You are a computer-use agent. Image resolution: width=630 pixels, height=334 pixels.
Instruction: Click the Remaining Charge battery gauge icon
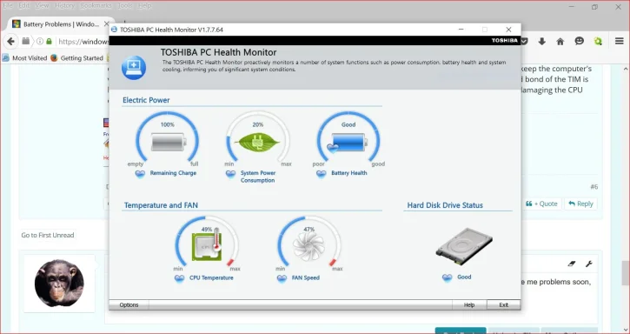tap(169, 142)
